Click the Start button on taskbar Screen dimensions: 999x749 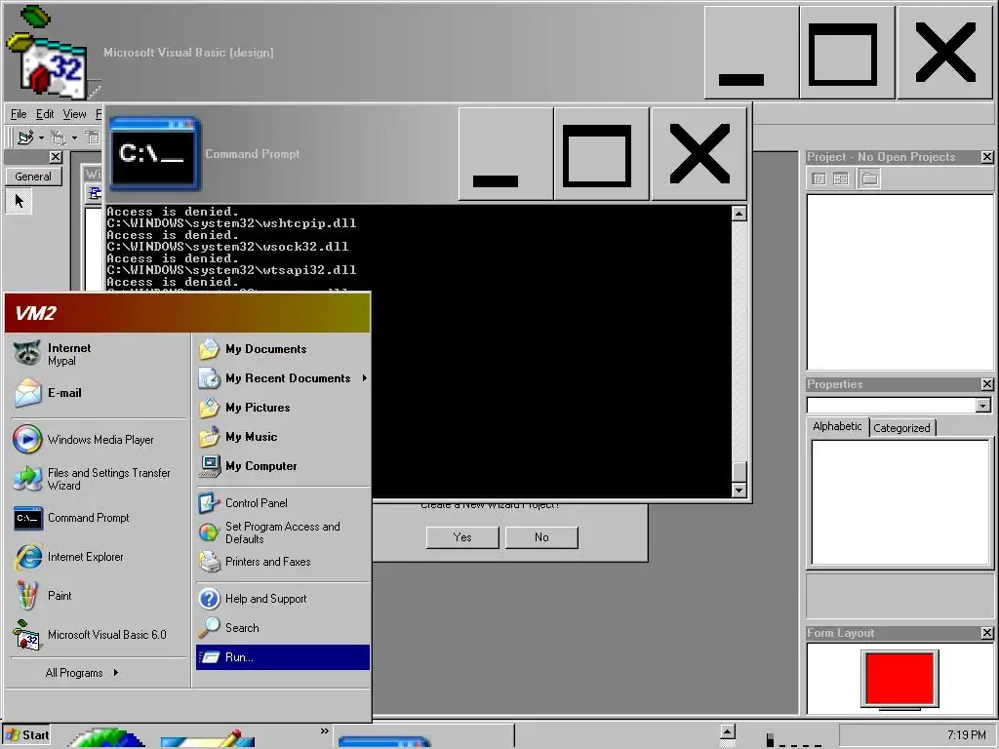[x=26, y=735]
